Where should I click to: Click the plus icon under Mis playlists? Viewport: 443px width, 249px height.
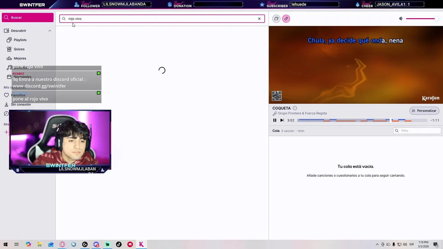click(x=6, y=132)
